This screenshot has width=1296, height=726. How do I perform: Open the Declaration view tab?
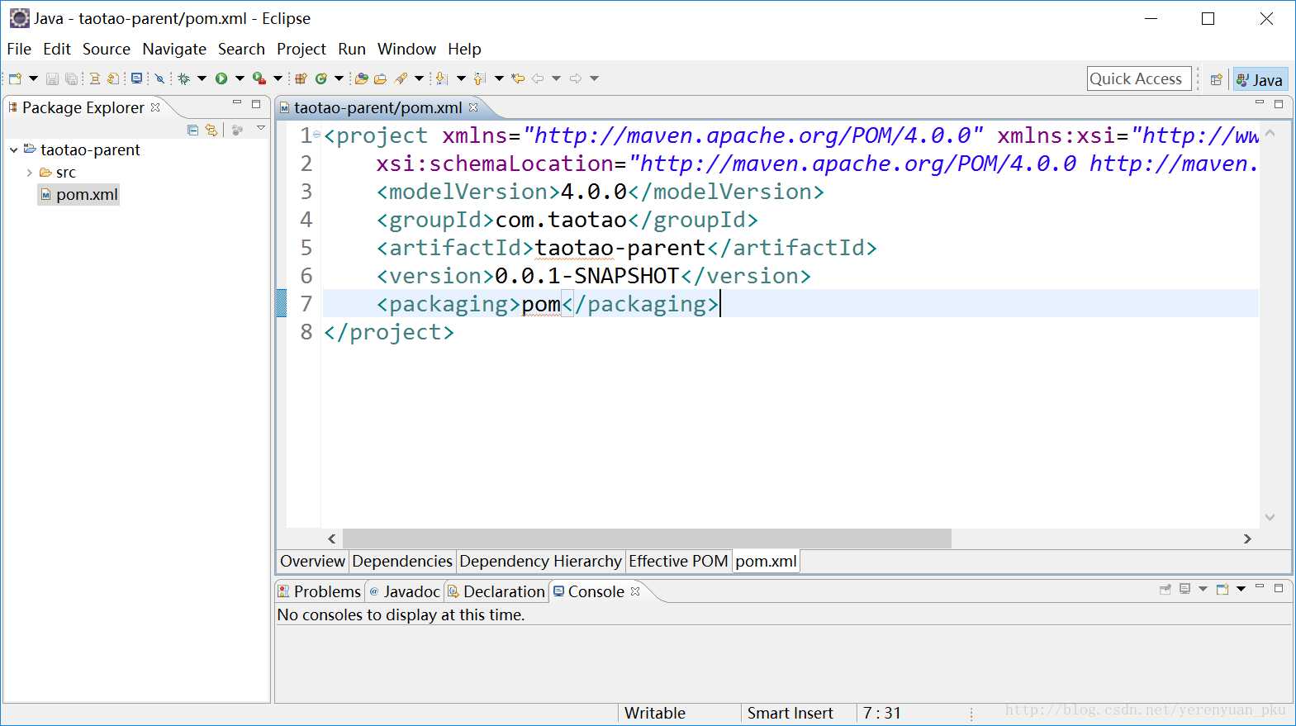[x=496, y=591]
